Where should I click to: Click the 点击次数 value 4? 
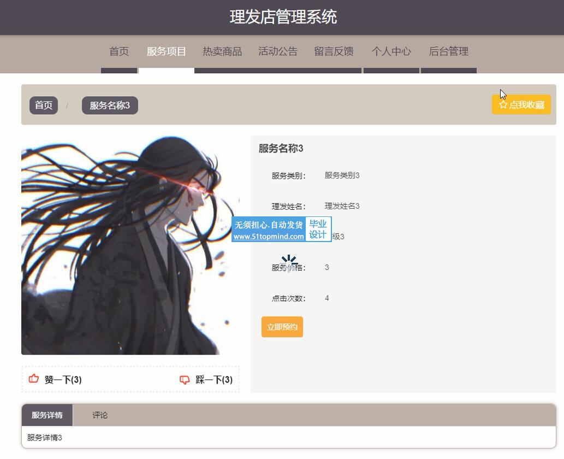coord(326,298)
